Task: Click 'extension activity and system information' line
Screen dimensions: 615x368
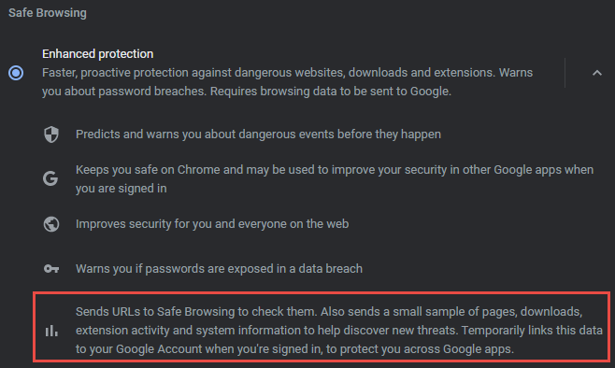Action: click(339, 331)
